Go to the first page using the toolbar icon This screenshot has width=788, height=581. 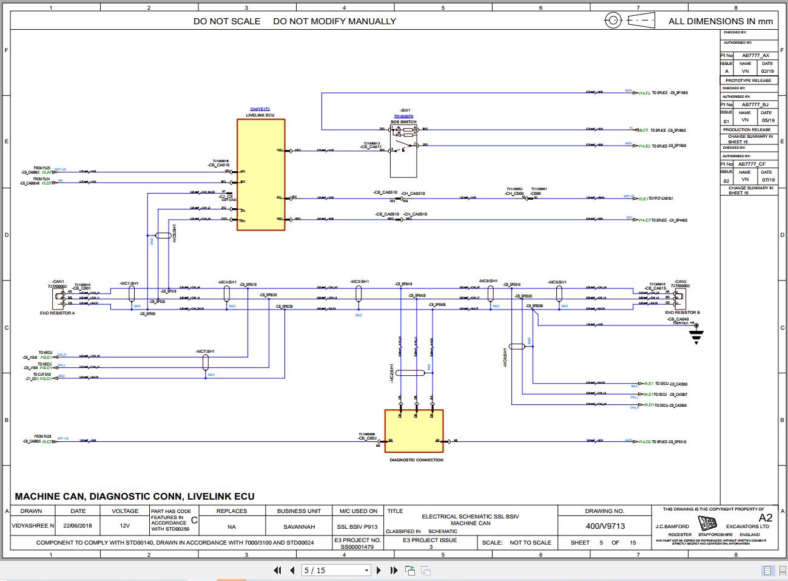click(277, 571)
